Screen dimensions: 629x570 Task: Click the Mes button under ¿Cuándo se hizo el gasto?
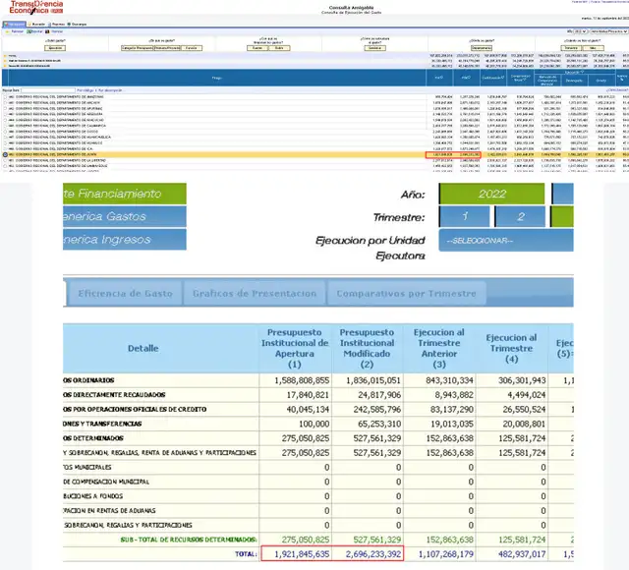[x=593, y=48]
